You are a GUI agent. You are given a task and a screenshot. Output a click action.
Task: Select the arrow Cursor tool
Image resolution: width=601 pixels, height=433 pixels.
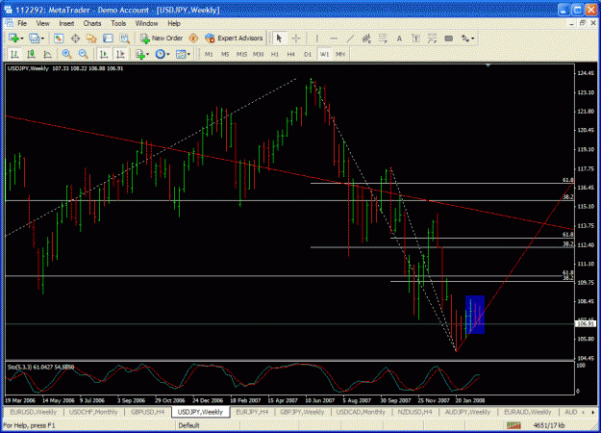(279, 38)
